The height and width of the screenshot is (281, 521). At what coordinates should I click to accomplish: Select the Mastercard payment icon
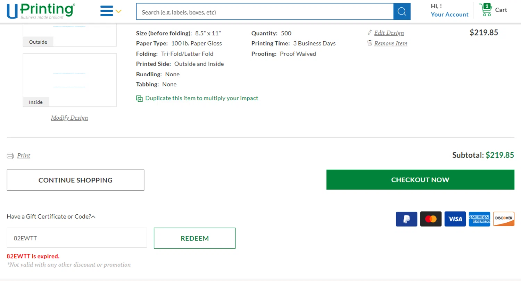coord(431,219)
